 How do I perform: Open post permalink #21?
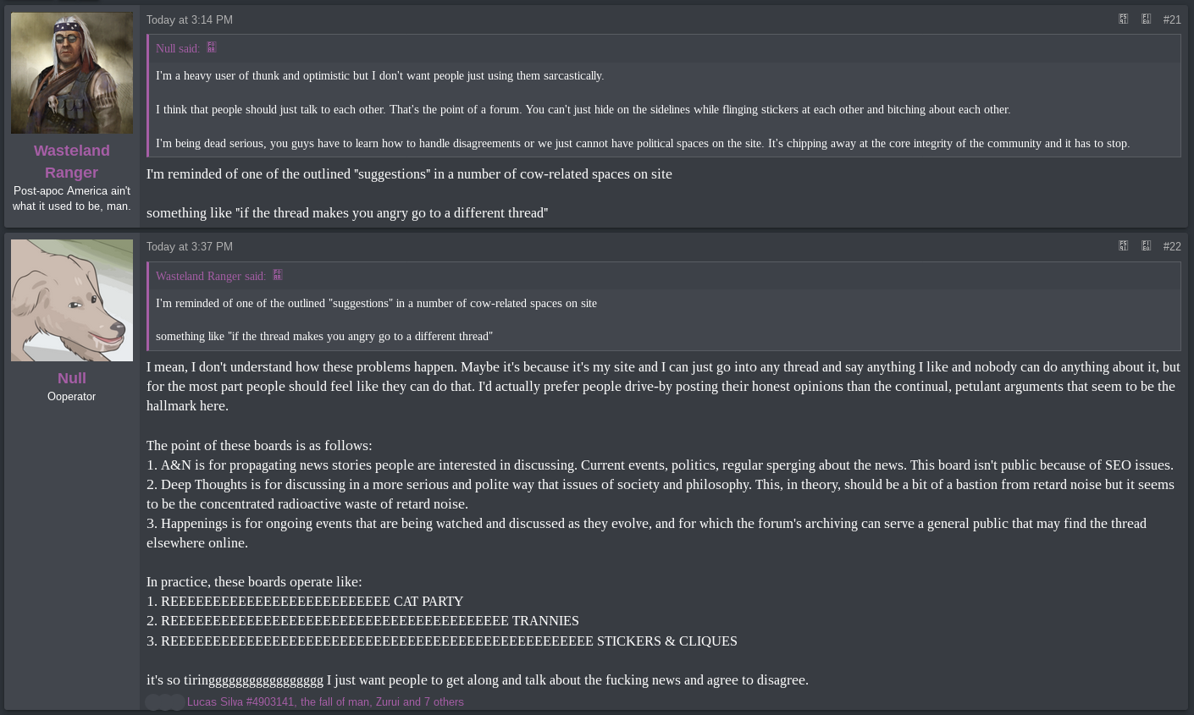coord(1172,19)
